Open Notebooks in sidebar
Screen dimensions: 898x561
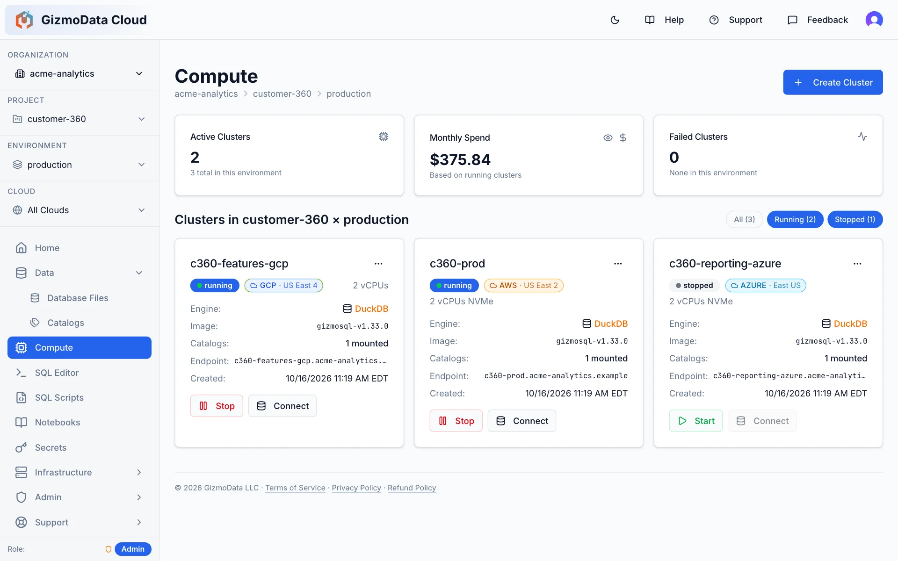click(x=79, y=422)
